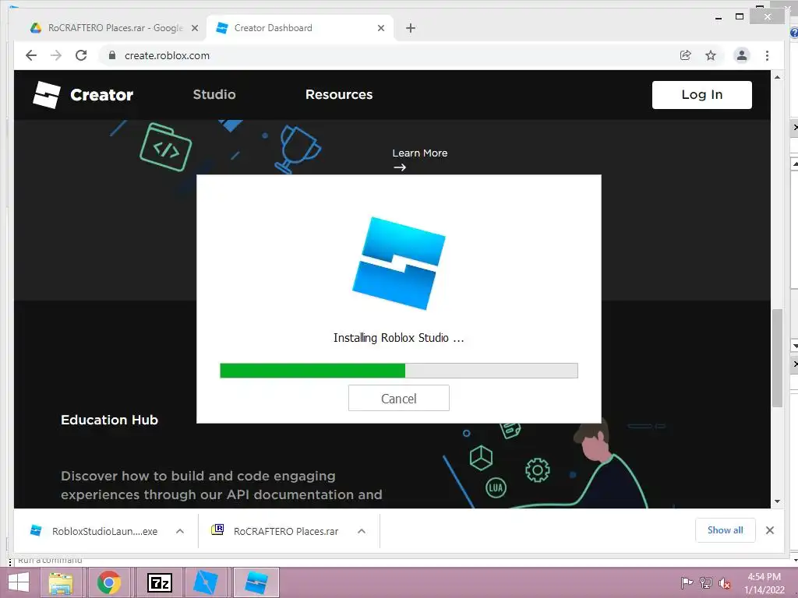Open the Chrome profile avatar menu
The height and width of the screenshot is (598, 798).
click(x=742, y=55)
